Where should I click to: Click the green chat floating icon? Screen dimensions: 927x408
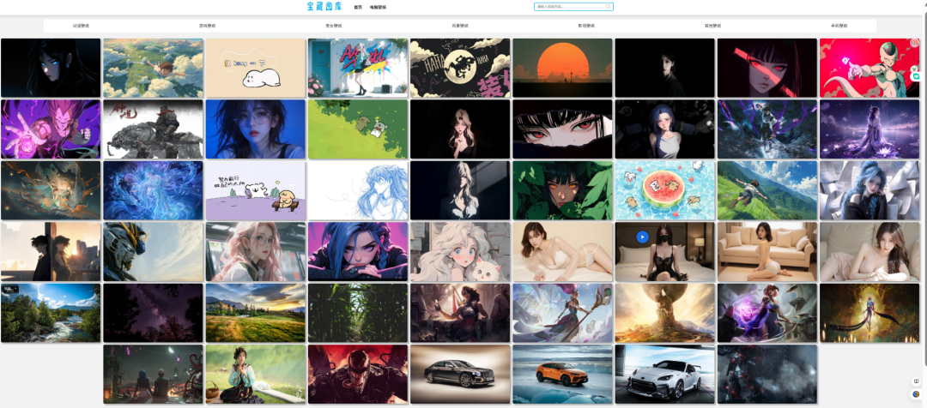916,76
